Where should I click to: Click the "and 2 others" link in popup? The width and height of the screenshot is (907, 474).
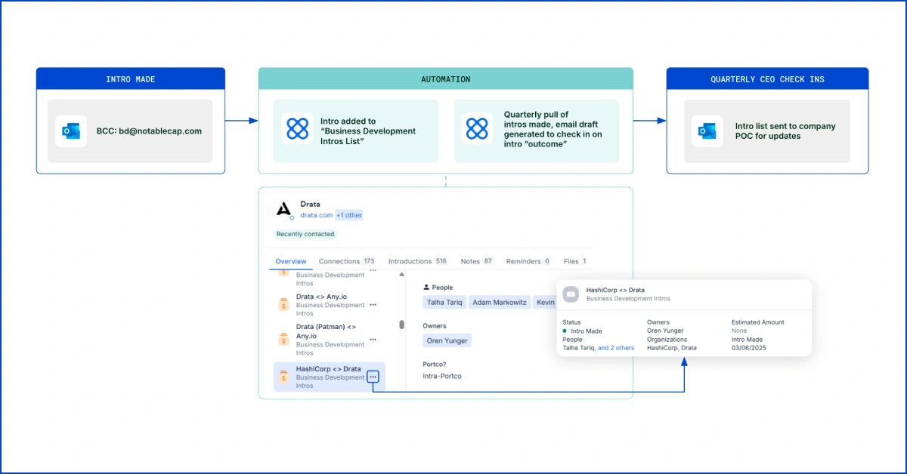pos(616,348)
